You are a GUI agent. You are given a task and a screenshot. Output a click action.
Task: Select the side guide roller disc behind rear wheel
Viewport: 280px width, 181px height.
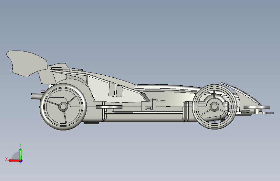click(x=109, y=107)
